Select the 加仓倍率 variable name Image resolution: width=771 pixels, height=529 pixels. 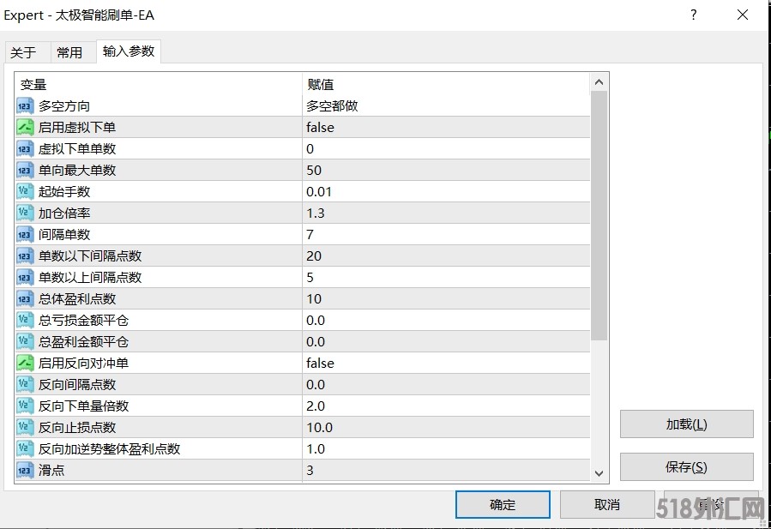coord(64,213)
